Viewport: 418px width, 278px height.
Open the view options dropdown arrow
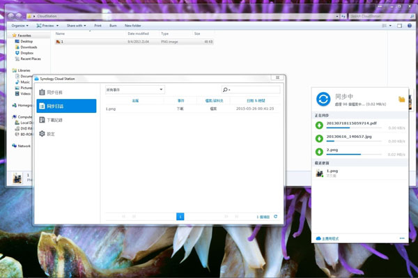tap(391, 26)
